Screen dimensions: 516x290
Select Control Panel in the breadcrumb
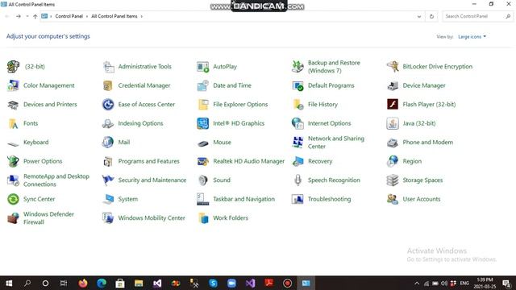click(x=69, y=16)
